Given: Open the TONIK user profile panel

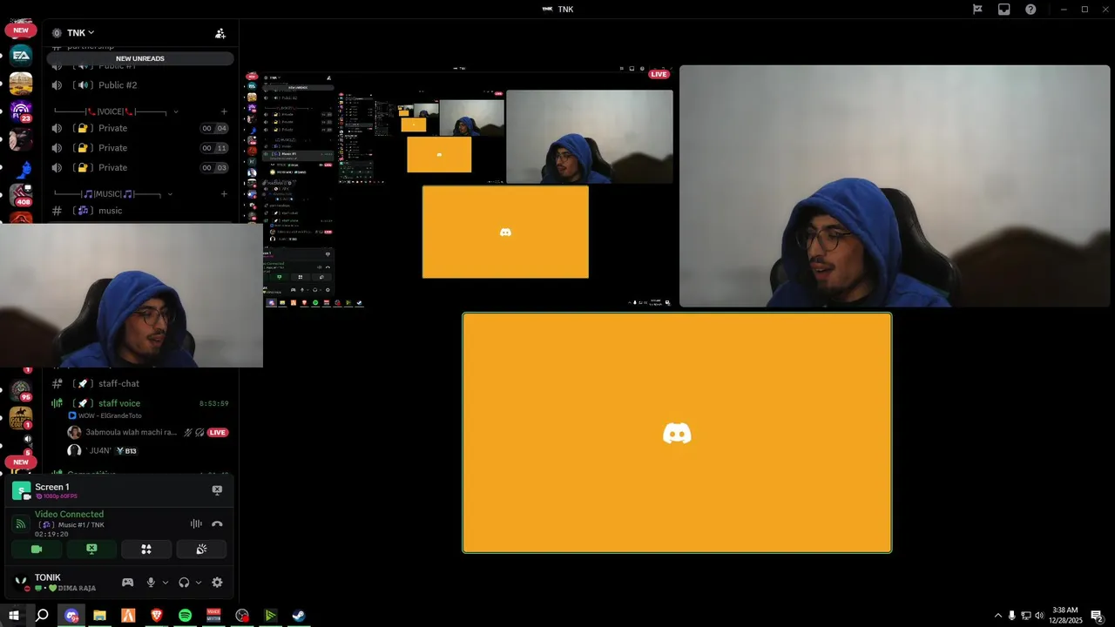Looking at the screenshot, I should tap(57, 583).
